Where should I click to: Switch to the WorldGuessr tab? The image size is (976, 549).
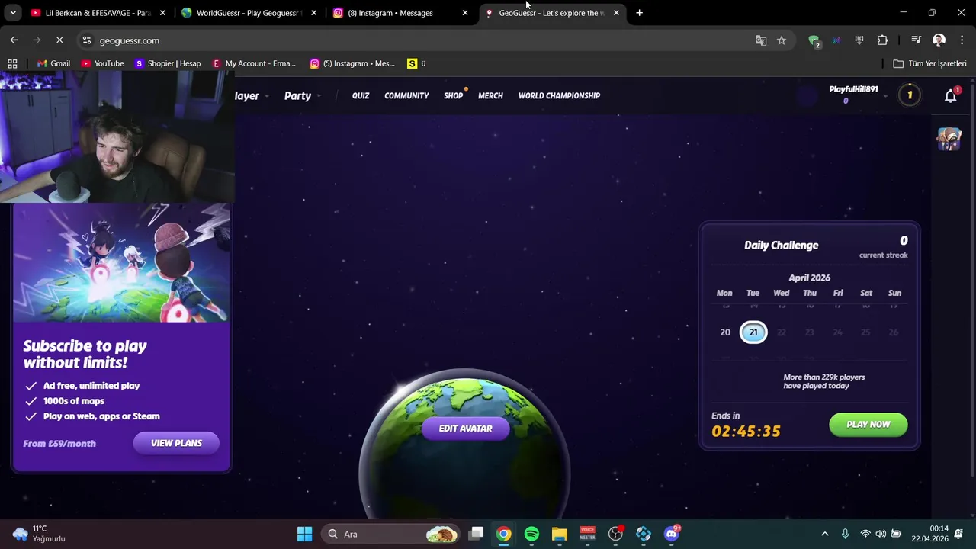click(249, 13)
